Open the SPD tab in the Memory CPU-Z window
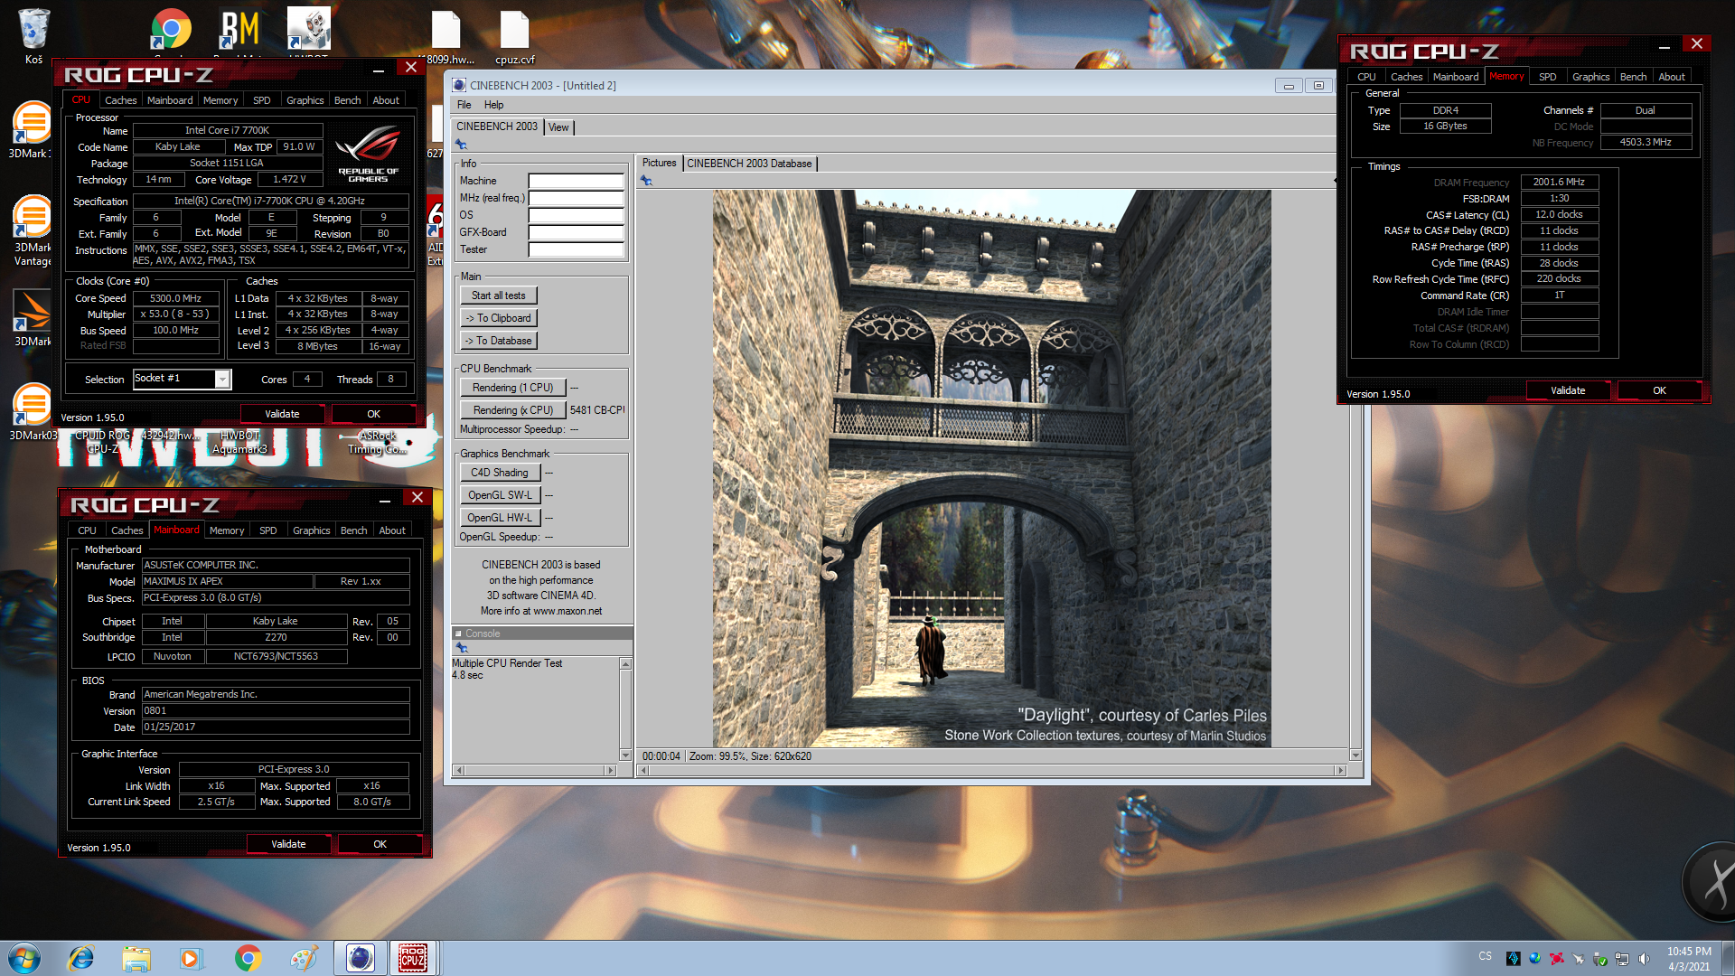The height and width of the screenshot is (976, 1735). 1547,77
